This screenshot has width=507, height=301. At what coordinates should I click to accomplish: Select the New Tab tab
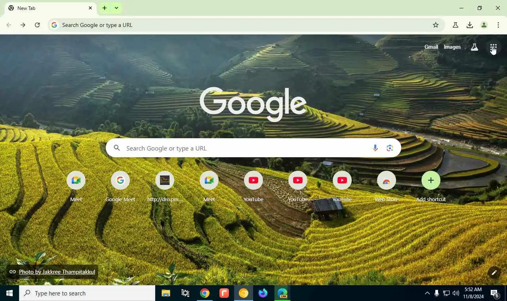pos(51,8)
